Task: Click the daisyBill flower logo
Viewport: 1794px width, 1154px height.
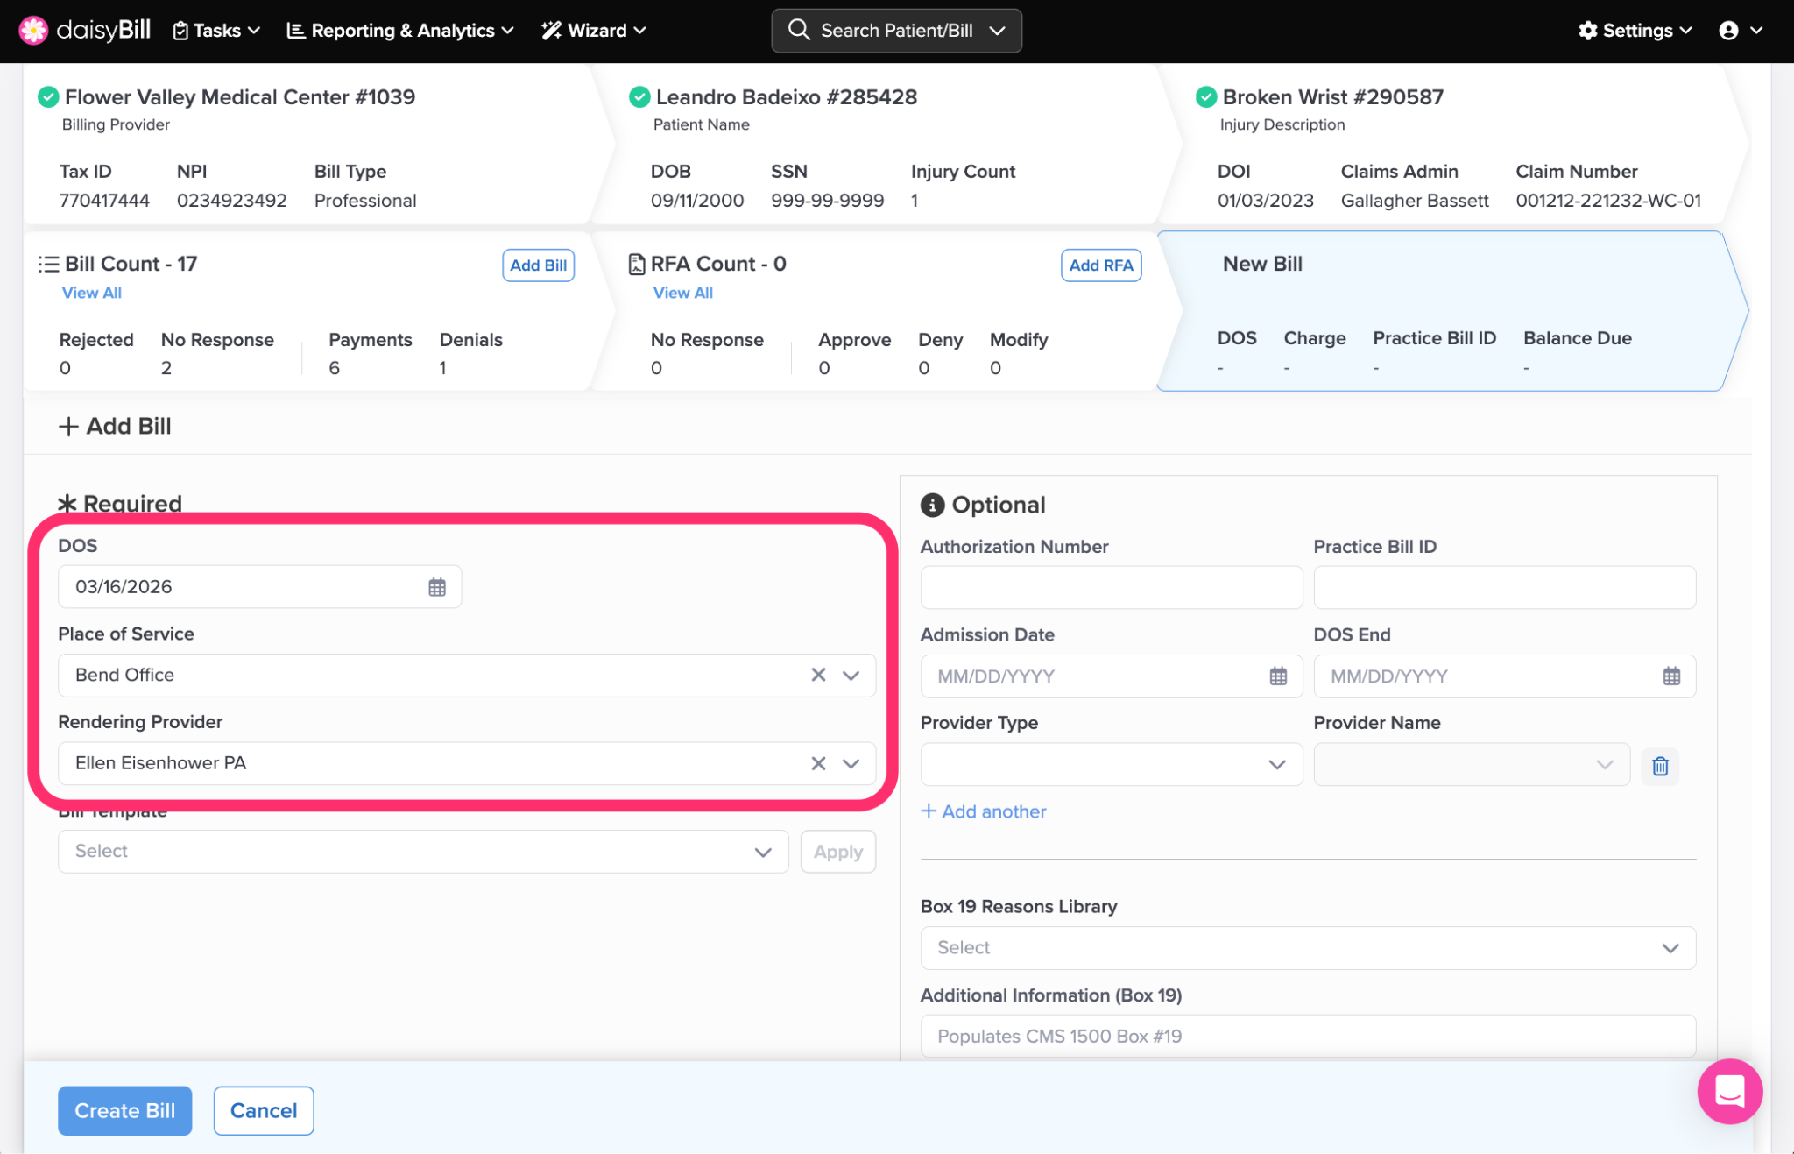Action: (x=33, y=30)
